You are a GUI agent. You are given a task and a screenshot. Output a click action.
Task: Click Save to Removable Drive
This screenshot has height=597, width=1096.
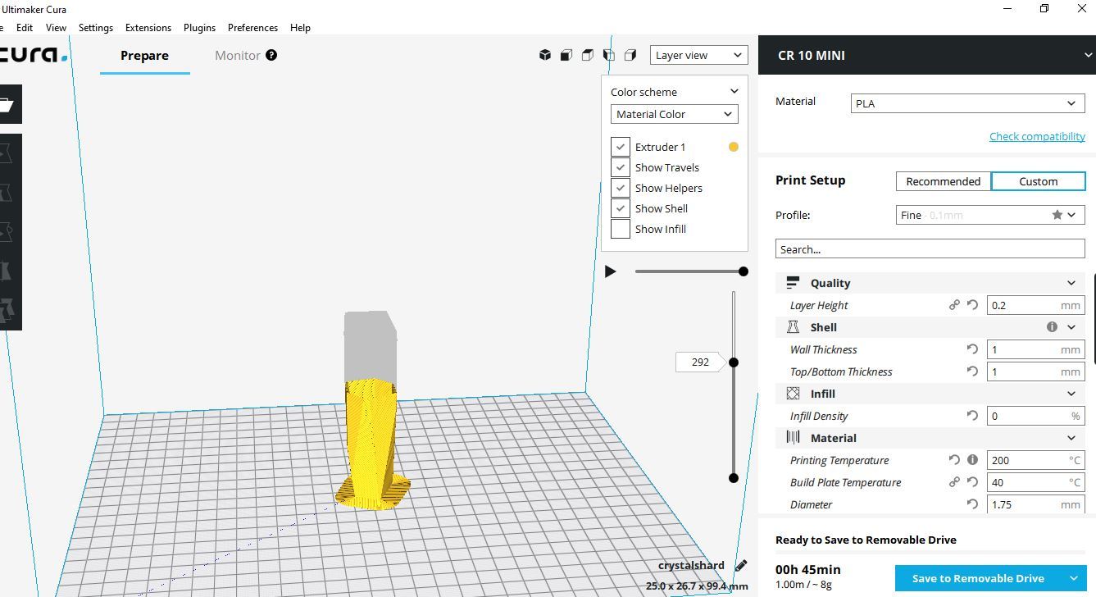click(977, 577)
